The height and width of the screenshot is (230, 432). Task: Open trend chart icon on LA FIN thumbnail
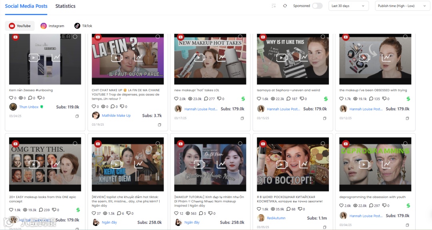tap(138, 58)
